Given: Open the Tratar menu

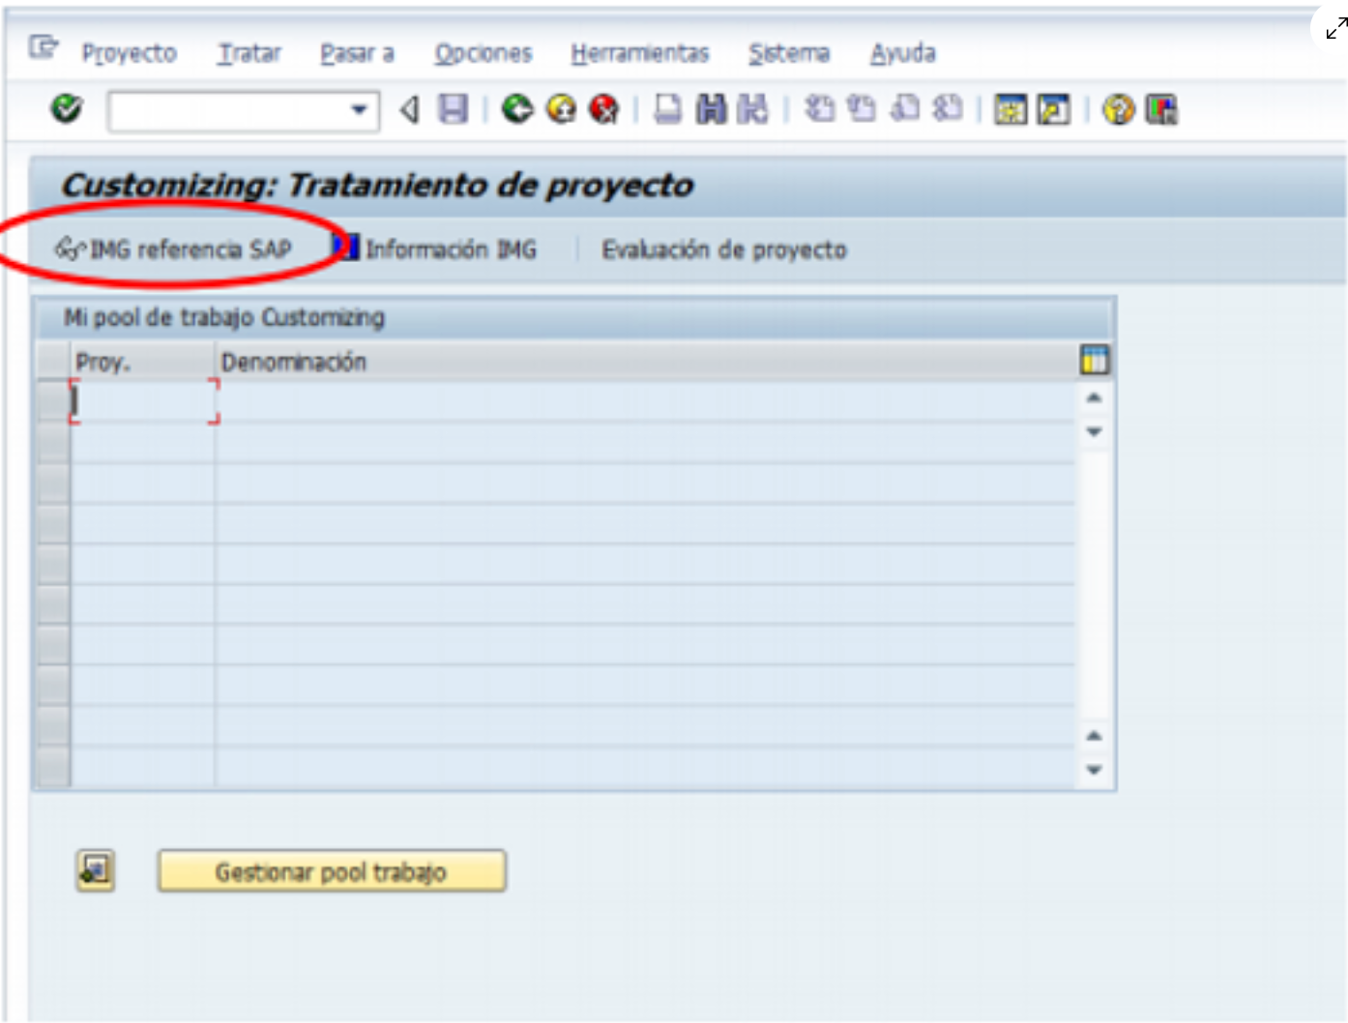Looking at the screenshot, I should pyautogui.click(x=249, y=53).
